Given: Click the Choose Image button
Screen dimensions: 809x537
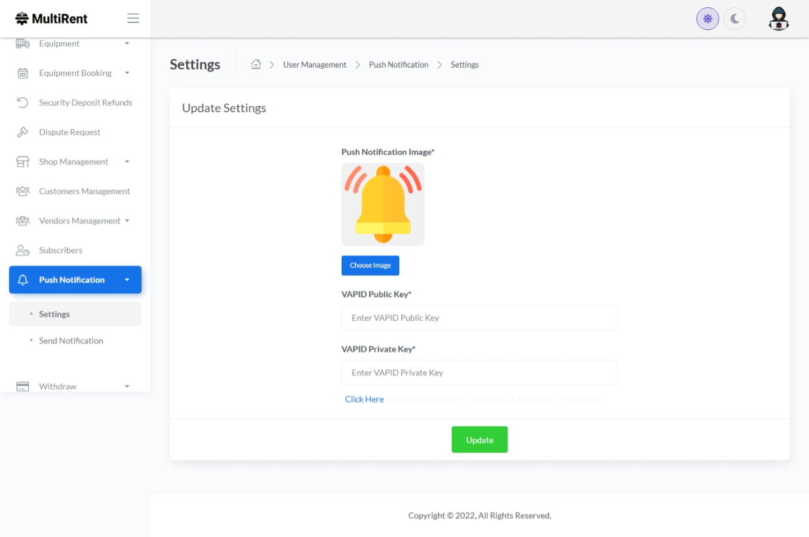Looking at the screenshot, I should pos(370,266).
